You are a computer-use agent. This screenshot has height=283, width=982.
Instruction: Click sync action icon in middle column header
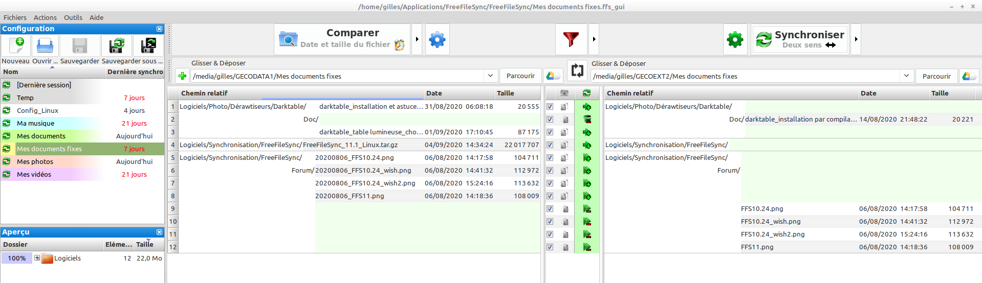pos(586,93)
